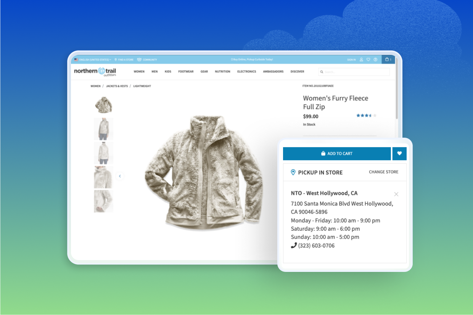
Task: Click the help question mark icon
Action: click(x=375, y=59)
